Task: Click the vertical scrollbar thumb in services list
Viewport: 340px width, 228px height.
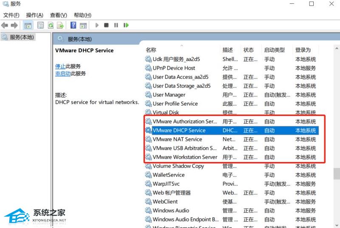Action: (x=336, y=173)
